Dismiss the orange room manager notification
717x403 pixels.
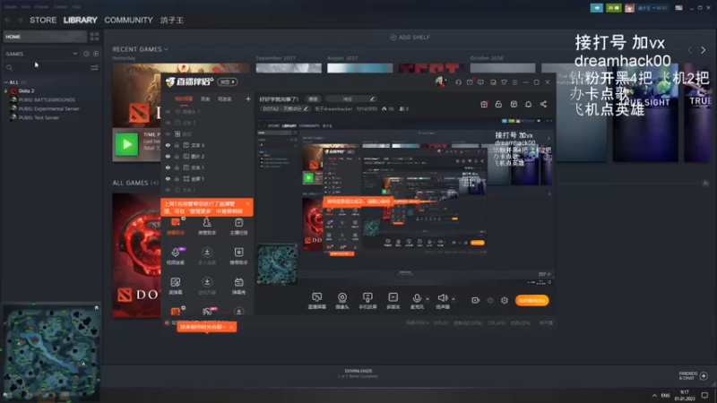click(x=247, y=204)
